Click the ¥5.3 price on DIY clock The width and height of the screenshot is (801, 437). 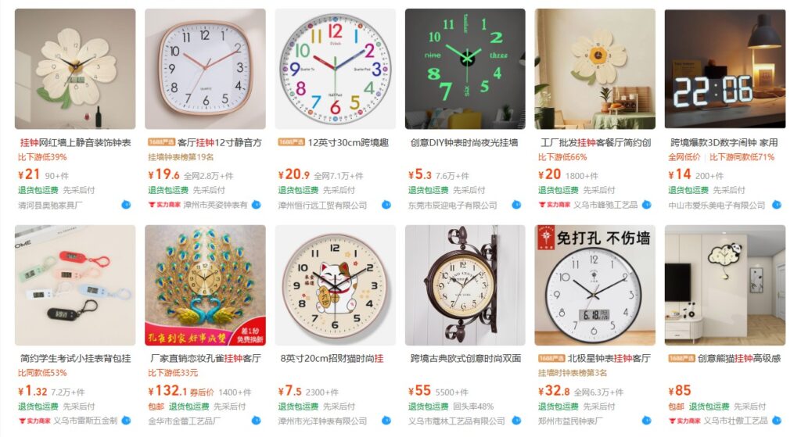pos(420,174)
